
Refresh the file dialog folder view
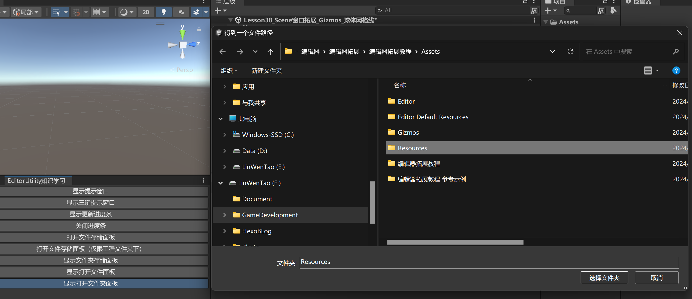570,51
